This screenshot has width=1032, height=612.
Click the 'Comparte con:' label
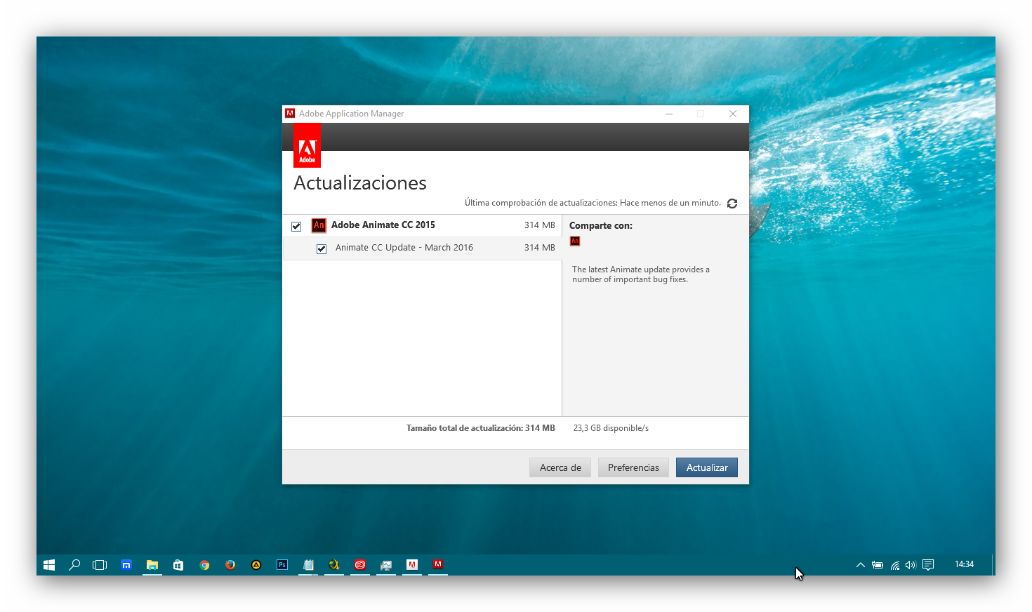pyautogui.click(x=601, y=225)
